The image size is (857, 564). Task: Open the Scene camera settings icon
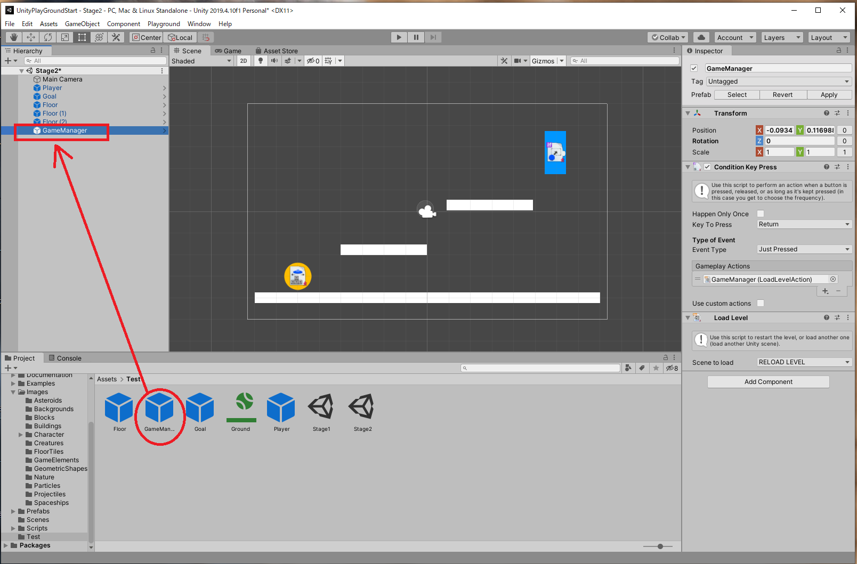coord(518,61)
